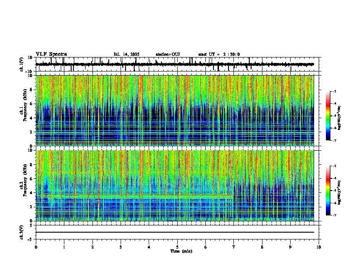Click the "3" minute tick label
The height and width of the screenshot is (277, 359).
click(x=121, y=247)
